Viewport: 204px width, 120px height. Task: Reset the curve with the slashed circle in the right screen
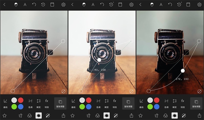click(199, 91)
